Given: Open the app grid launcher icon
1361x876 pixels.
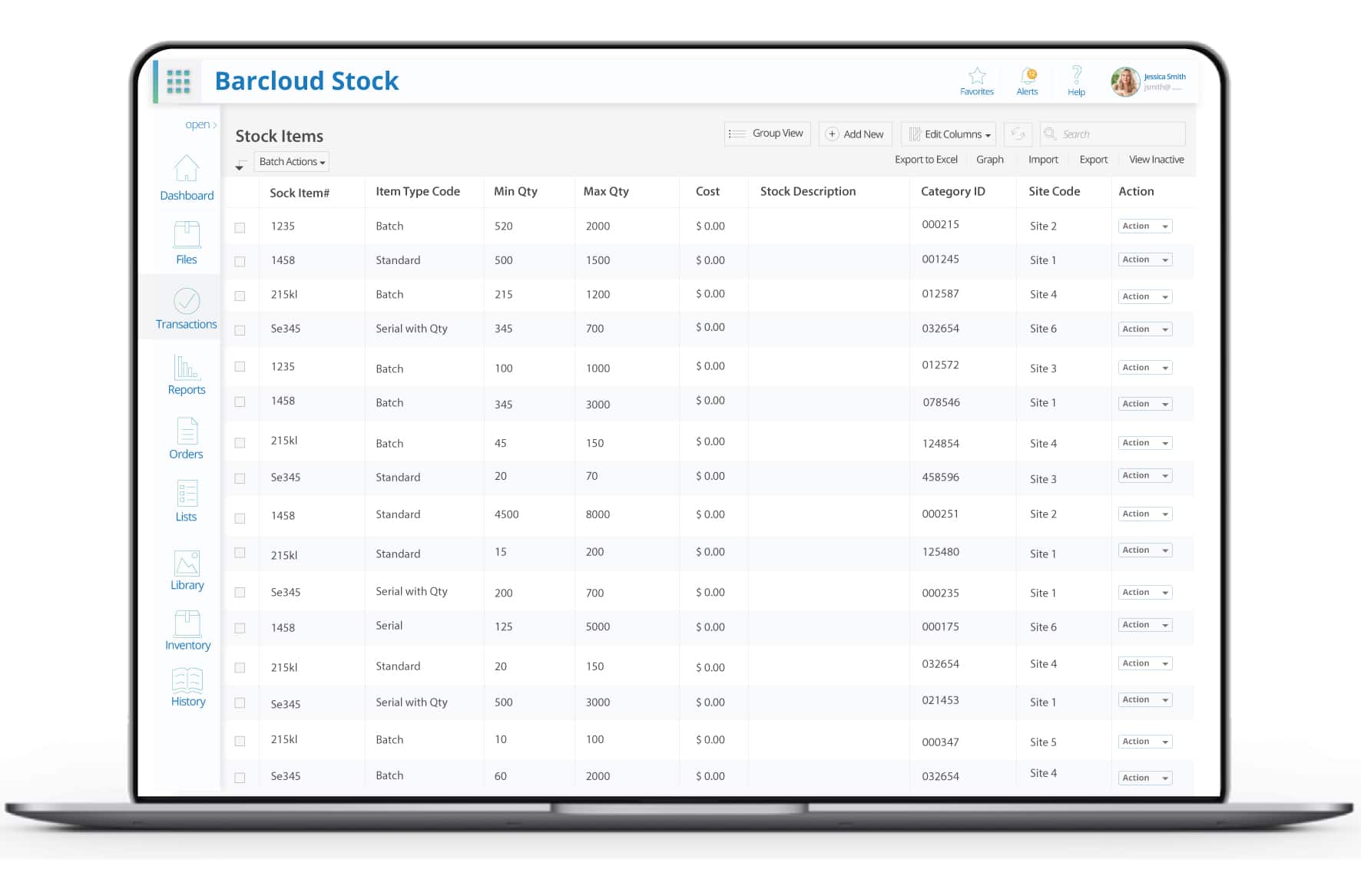Looking at the screenshot, I should (178, 81).
